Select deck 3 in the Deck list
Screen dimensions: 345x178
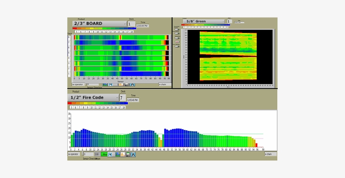[x=69, y=63]
